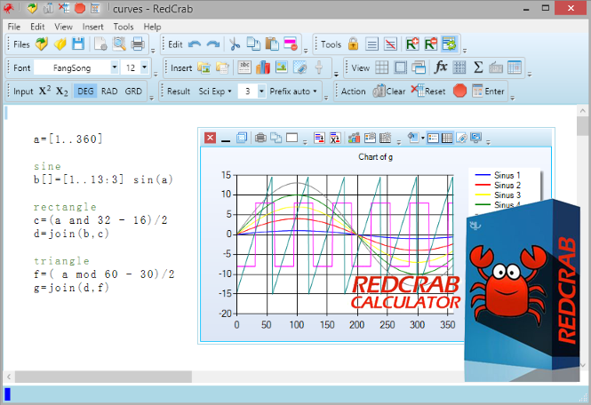Open chart toolbar dropdown arrow beside paint icon
Screen dimensions: 591x405
422,138
